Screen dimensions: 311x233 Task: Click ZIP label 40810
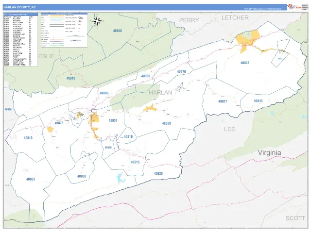click(71, 78)
